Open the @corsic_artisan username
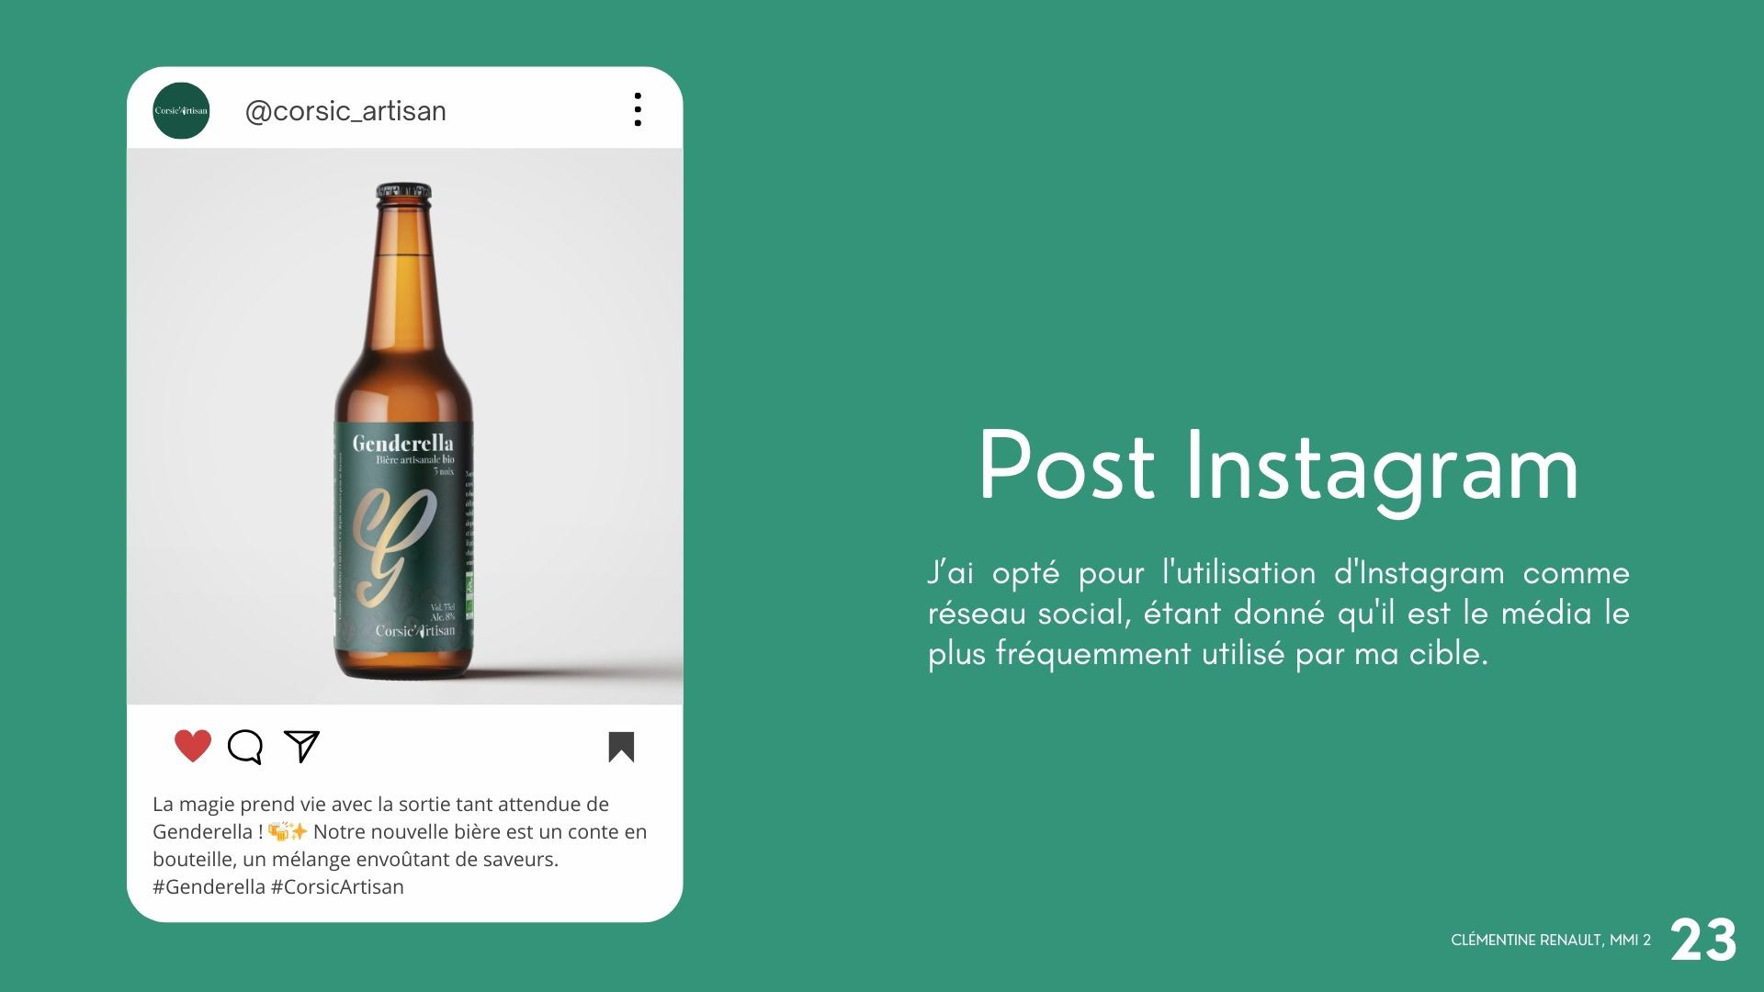Screen dimensions: 1764x992 pos(345,111)
